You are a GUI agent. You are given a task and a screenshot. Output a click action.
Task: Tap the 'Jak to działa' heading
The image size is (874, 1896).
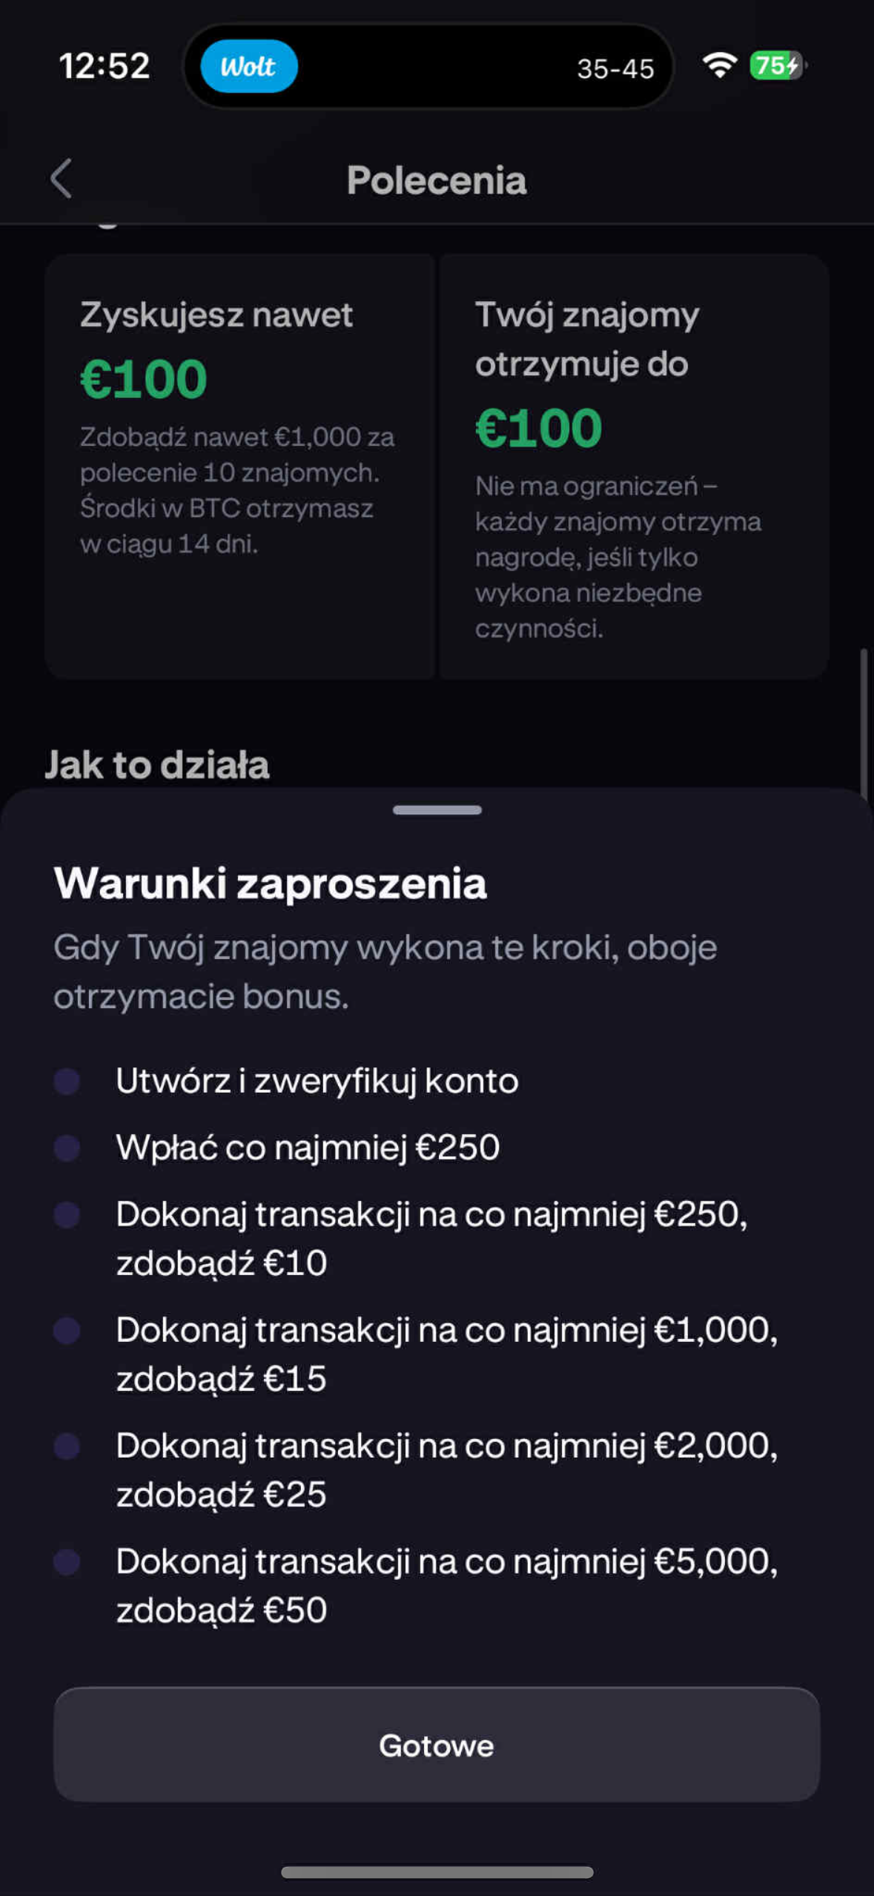(157, 765)
